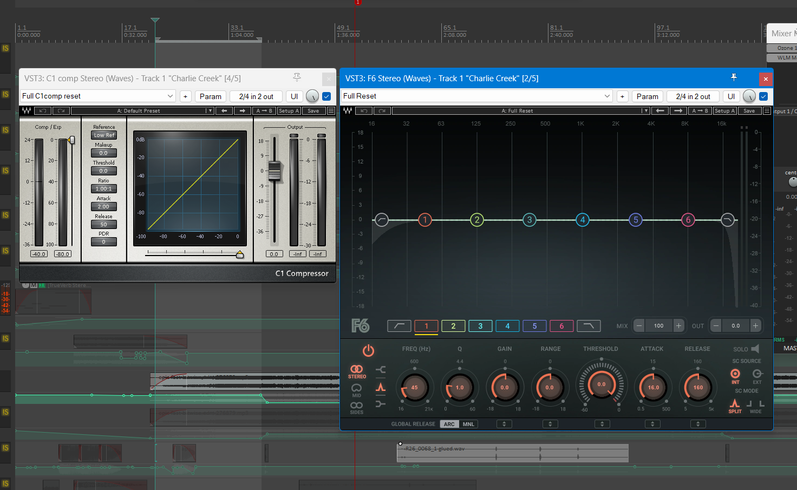Viewport: 797px width, 490px height.
Task: Select band 4 tab in F6
Action: pos(507,326)
